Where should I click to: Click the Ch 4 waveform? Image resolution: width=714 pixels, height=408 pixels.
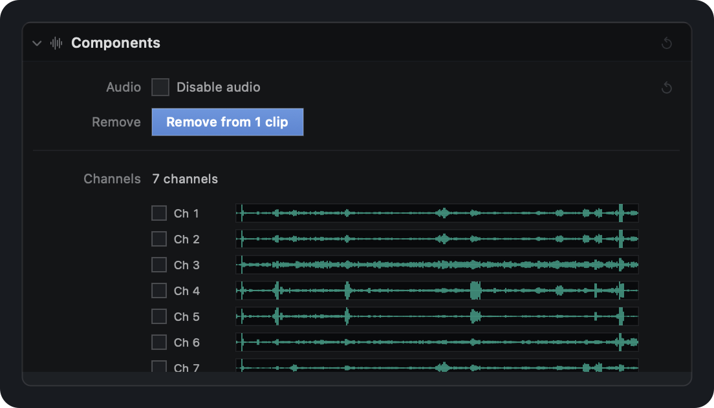[437, 291]
